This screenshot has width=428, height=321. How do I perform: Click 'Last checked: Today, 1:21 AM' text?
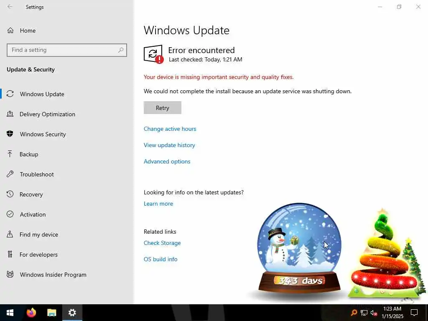[205, 59]
